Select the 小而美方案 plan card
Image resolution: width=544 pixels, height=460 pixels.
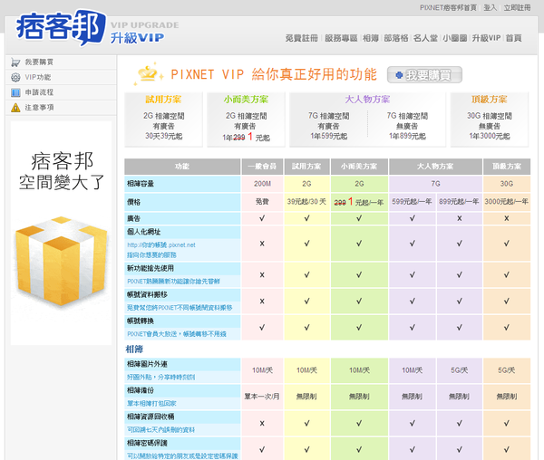point(246,120)
